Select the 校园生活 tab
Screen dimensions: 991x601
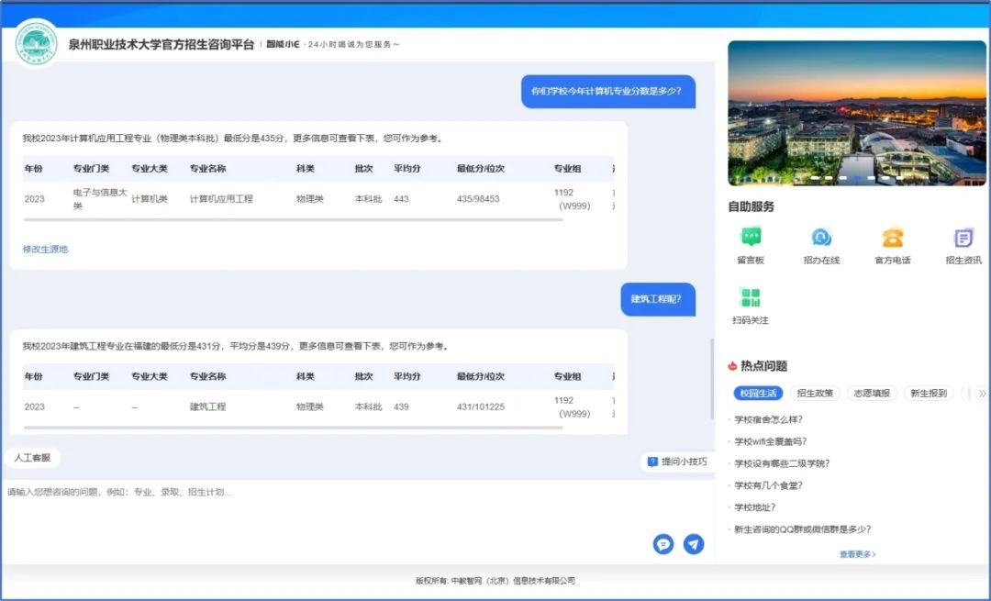pyautogui.click(x=758, y=394)
